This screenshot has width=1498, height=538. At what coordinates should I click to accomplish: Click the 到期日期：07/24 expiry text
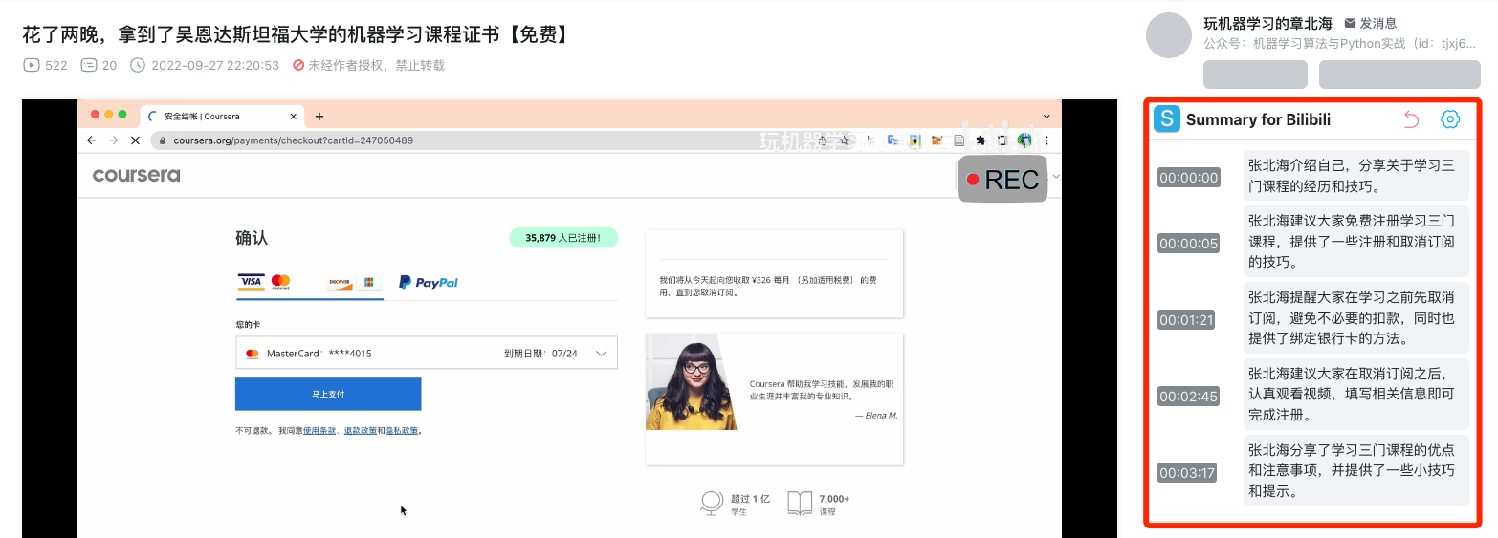tap(541, 354)
